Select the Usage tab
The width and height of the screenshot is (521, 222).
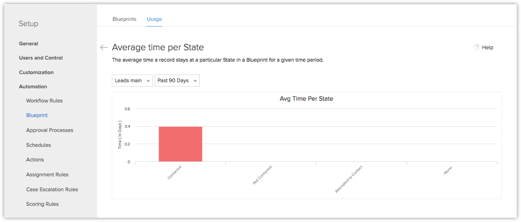coord(154,19)
